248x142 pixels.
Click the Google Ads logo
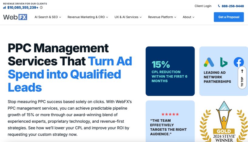click(209, 62)
